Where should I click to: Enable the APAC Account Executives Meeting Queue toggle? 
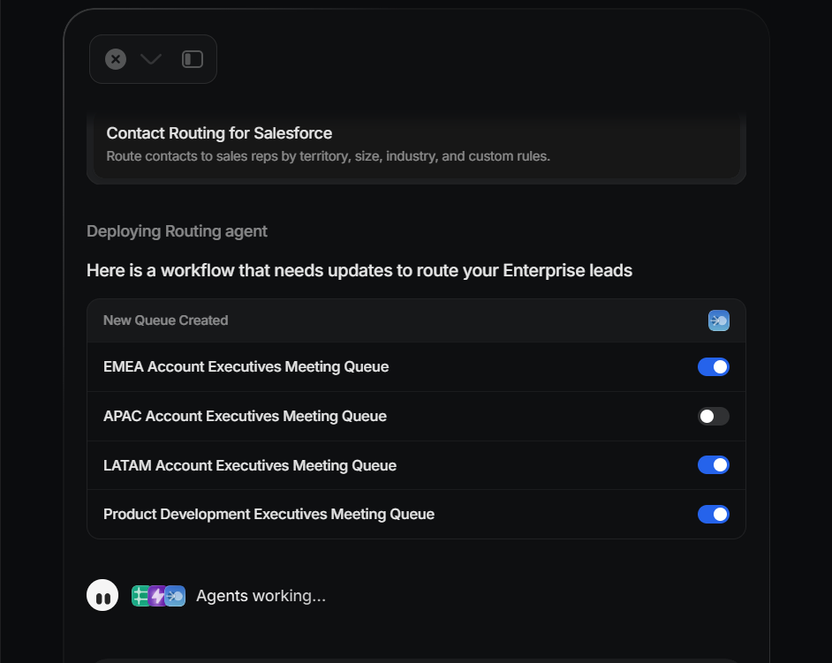[713, 417]
